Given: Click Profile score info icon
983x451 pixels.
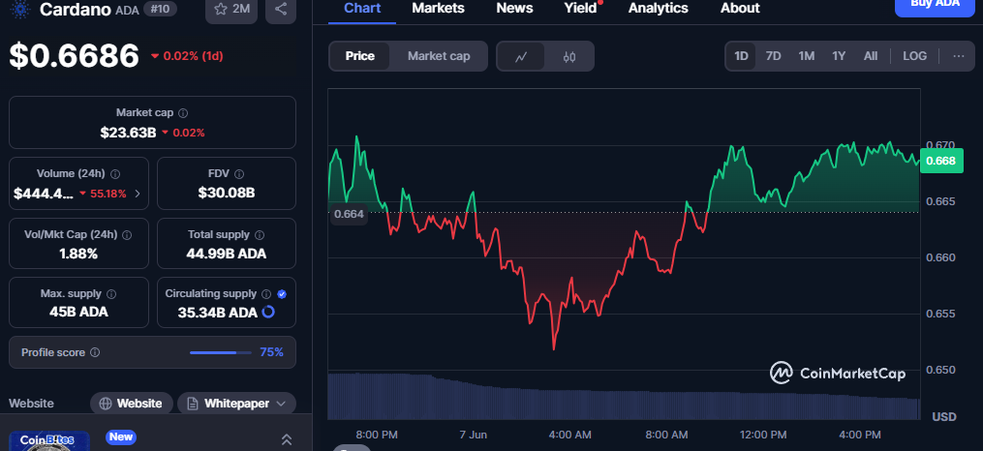Looking at the screenshot, I should click(x=95, y=352).
